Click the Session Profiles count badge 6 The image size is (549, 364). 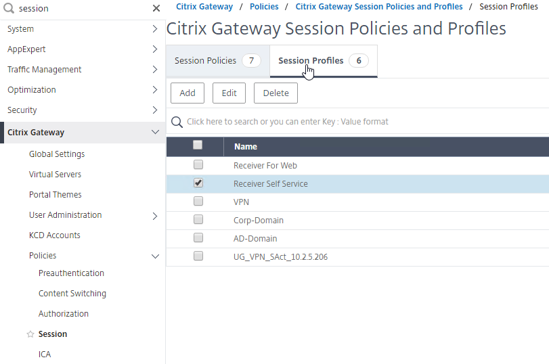pos(359,60)
